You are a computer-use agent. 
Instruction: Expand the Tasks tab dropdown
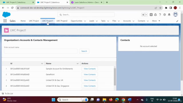[x=108, y=21]
